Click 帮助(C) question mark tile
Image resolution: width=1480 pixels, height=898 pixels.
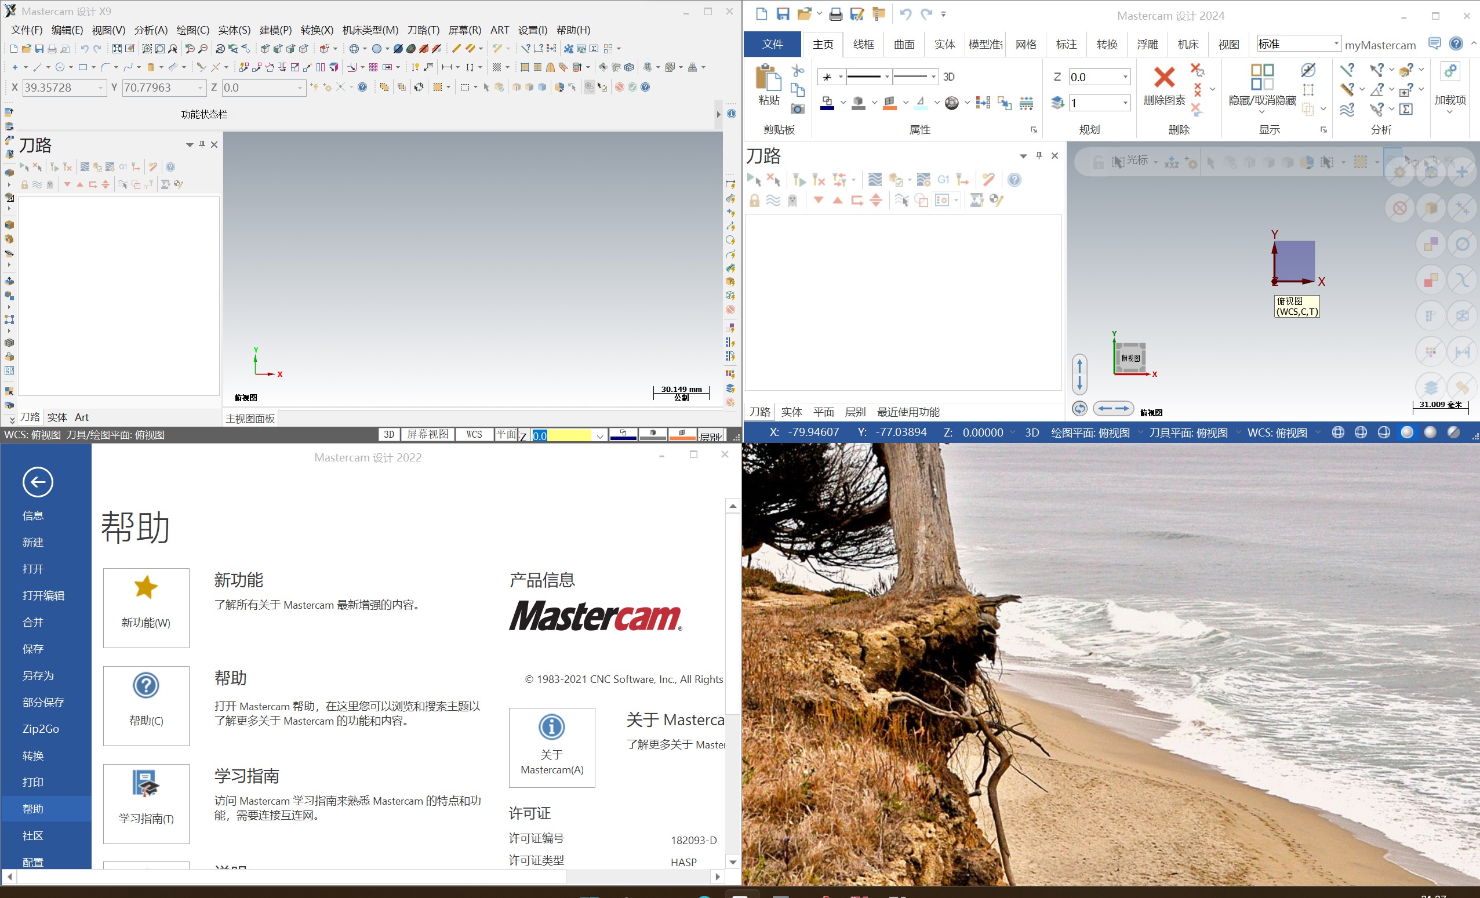point(146,706)
